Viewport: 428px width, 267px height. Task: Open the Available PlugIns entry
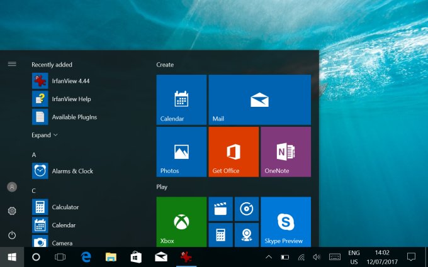click(74, 117)
